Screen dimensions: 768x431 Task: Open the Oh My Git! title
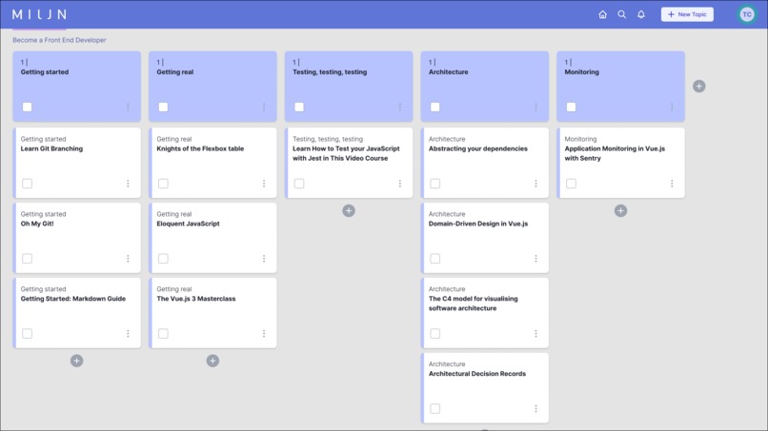(37, 224)
